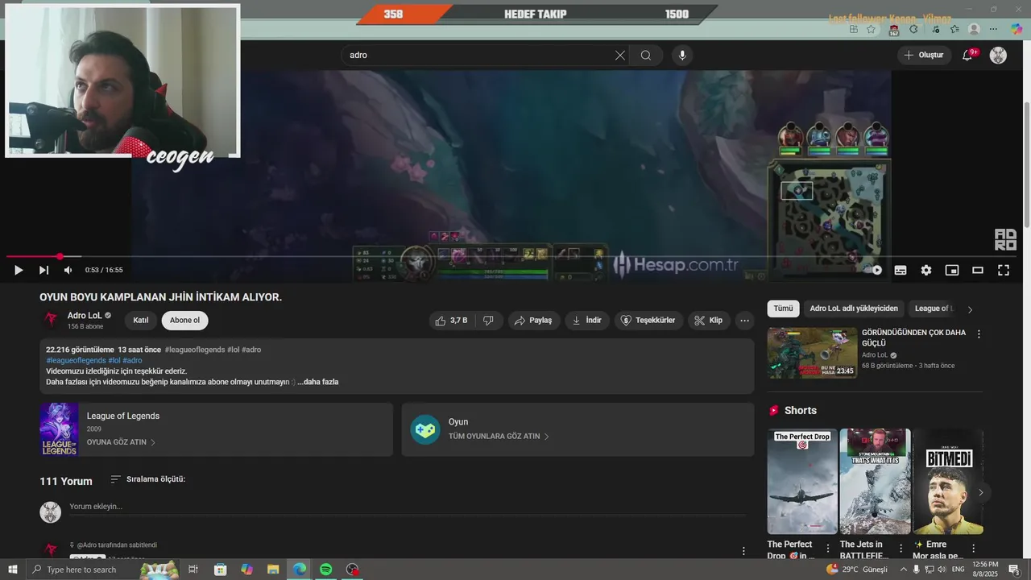Skip to the next video
Viewport: 1031px width, 580px height.
point(43,270)
